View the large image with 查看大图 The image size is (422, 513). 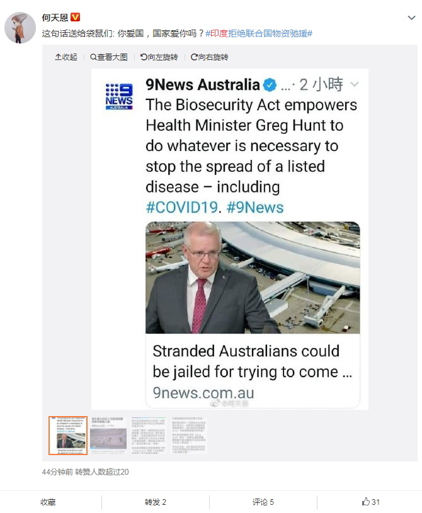tap(109, 57)
